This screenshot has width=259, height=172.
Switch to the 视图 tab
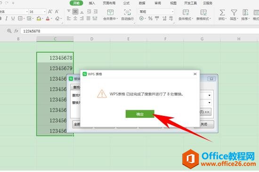(x=173, y=3)
